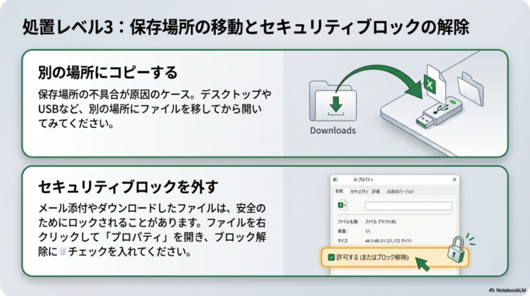
Task: Click the 'Downloads' label under the folder
Action: point(333,130)
